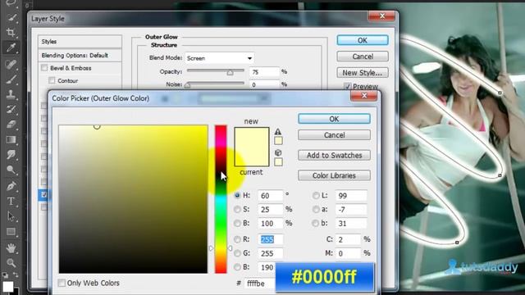Click Cancel in the Color Picker dialog

tap(334, 135)
